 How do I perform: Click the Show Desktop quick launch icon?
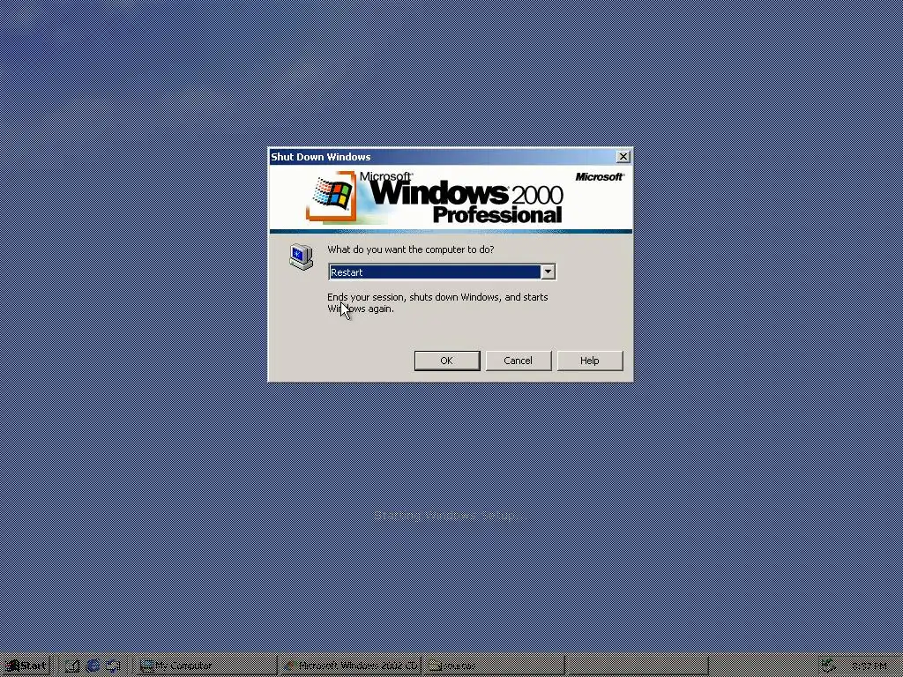[72, 666]
